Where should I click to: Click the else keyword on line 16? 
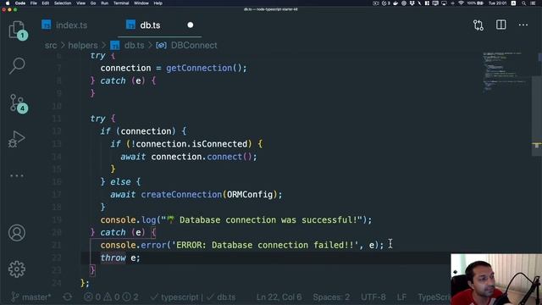click(x=120, y=182)
